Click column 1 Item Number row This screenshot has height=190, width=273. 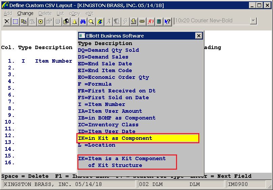40,61
